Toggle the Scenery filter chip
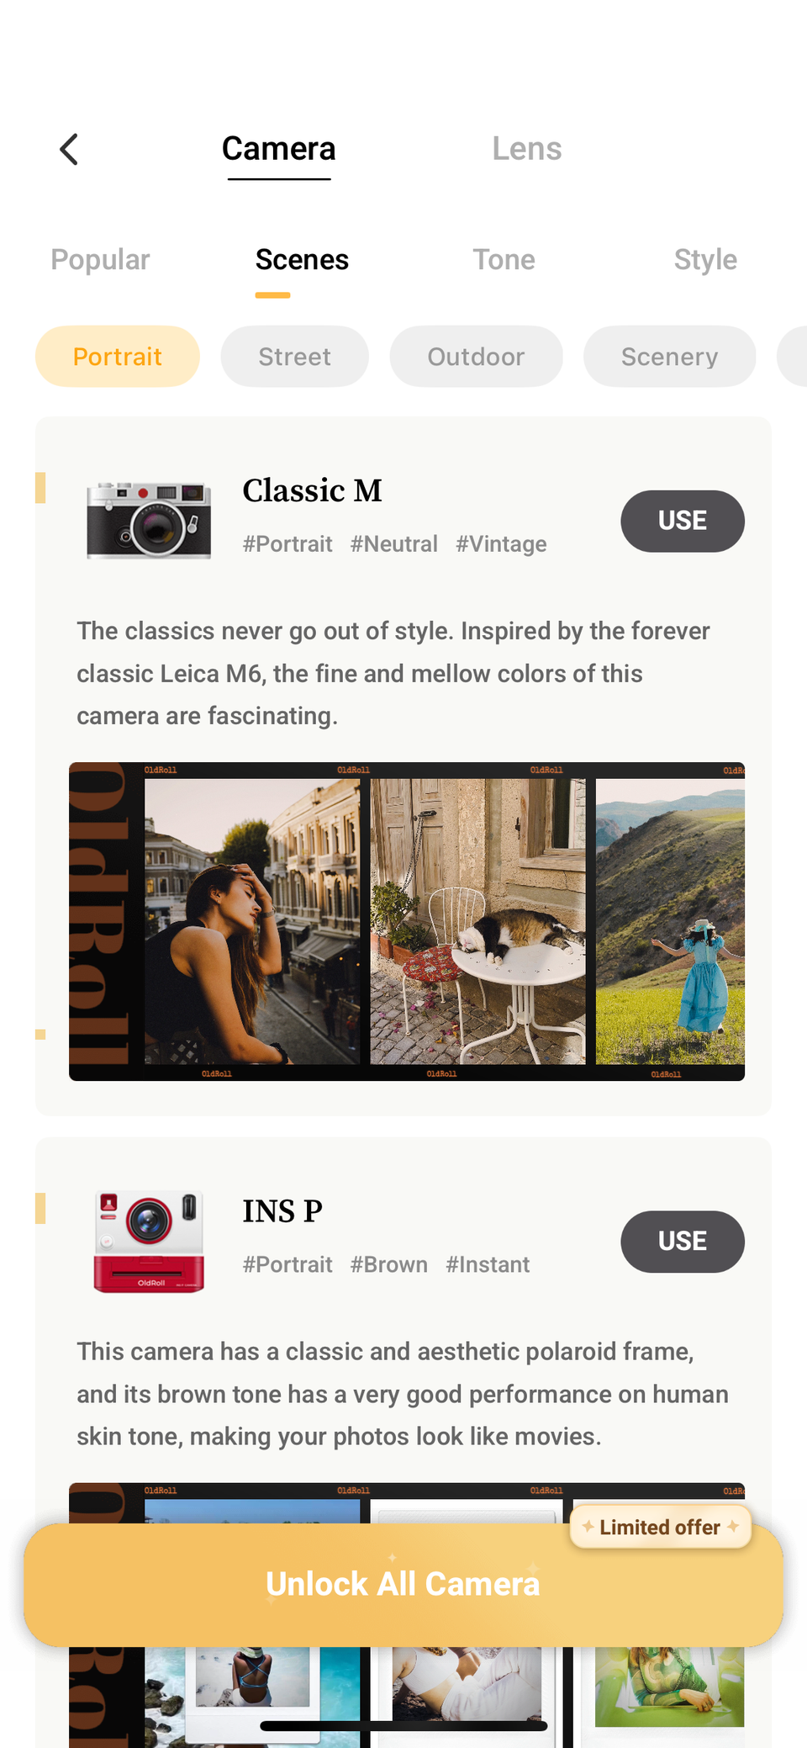Viewport: 807px width, 1748px height. pyautogui.click(x=669, y=357)
